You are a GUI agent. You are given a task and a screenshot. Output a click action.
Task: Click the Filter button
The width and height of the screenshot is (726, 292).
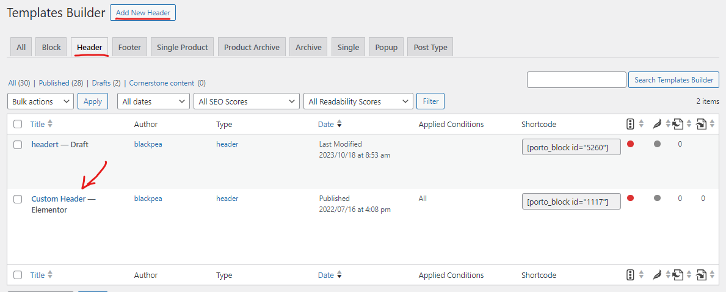click(x=430, y=101)
